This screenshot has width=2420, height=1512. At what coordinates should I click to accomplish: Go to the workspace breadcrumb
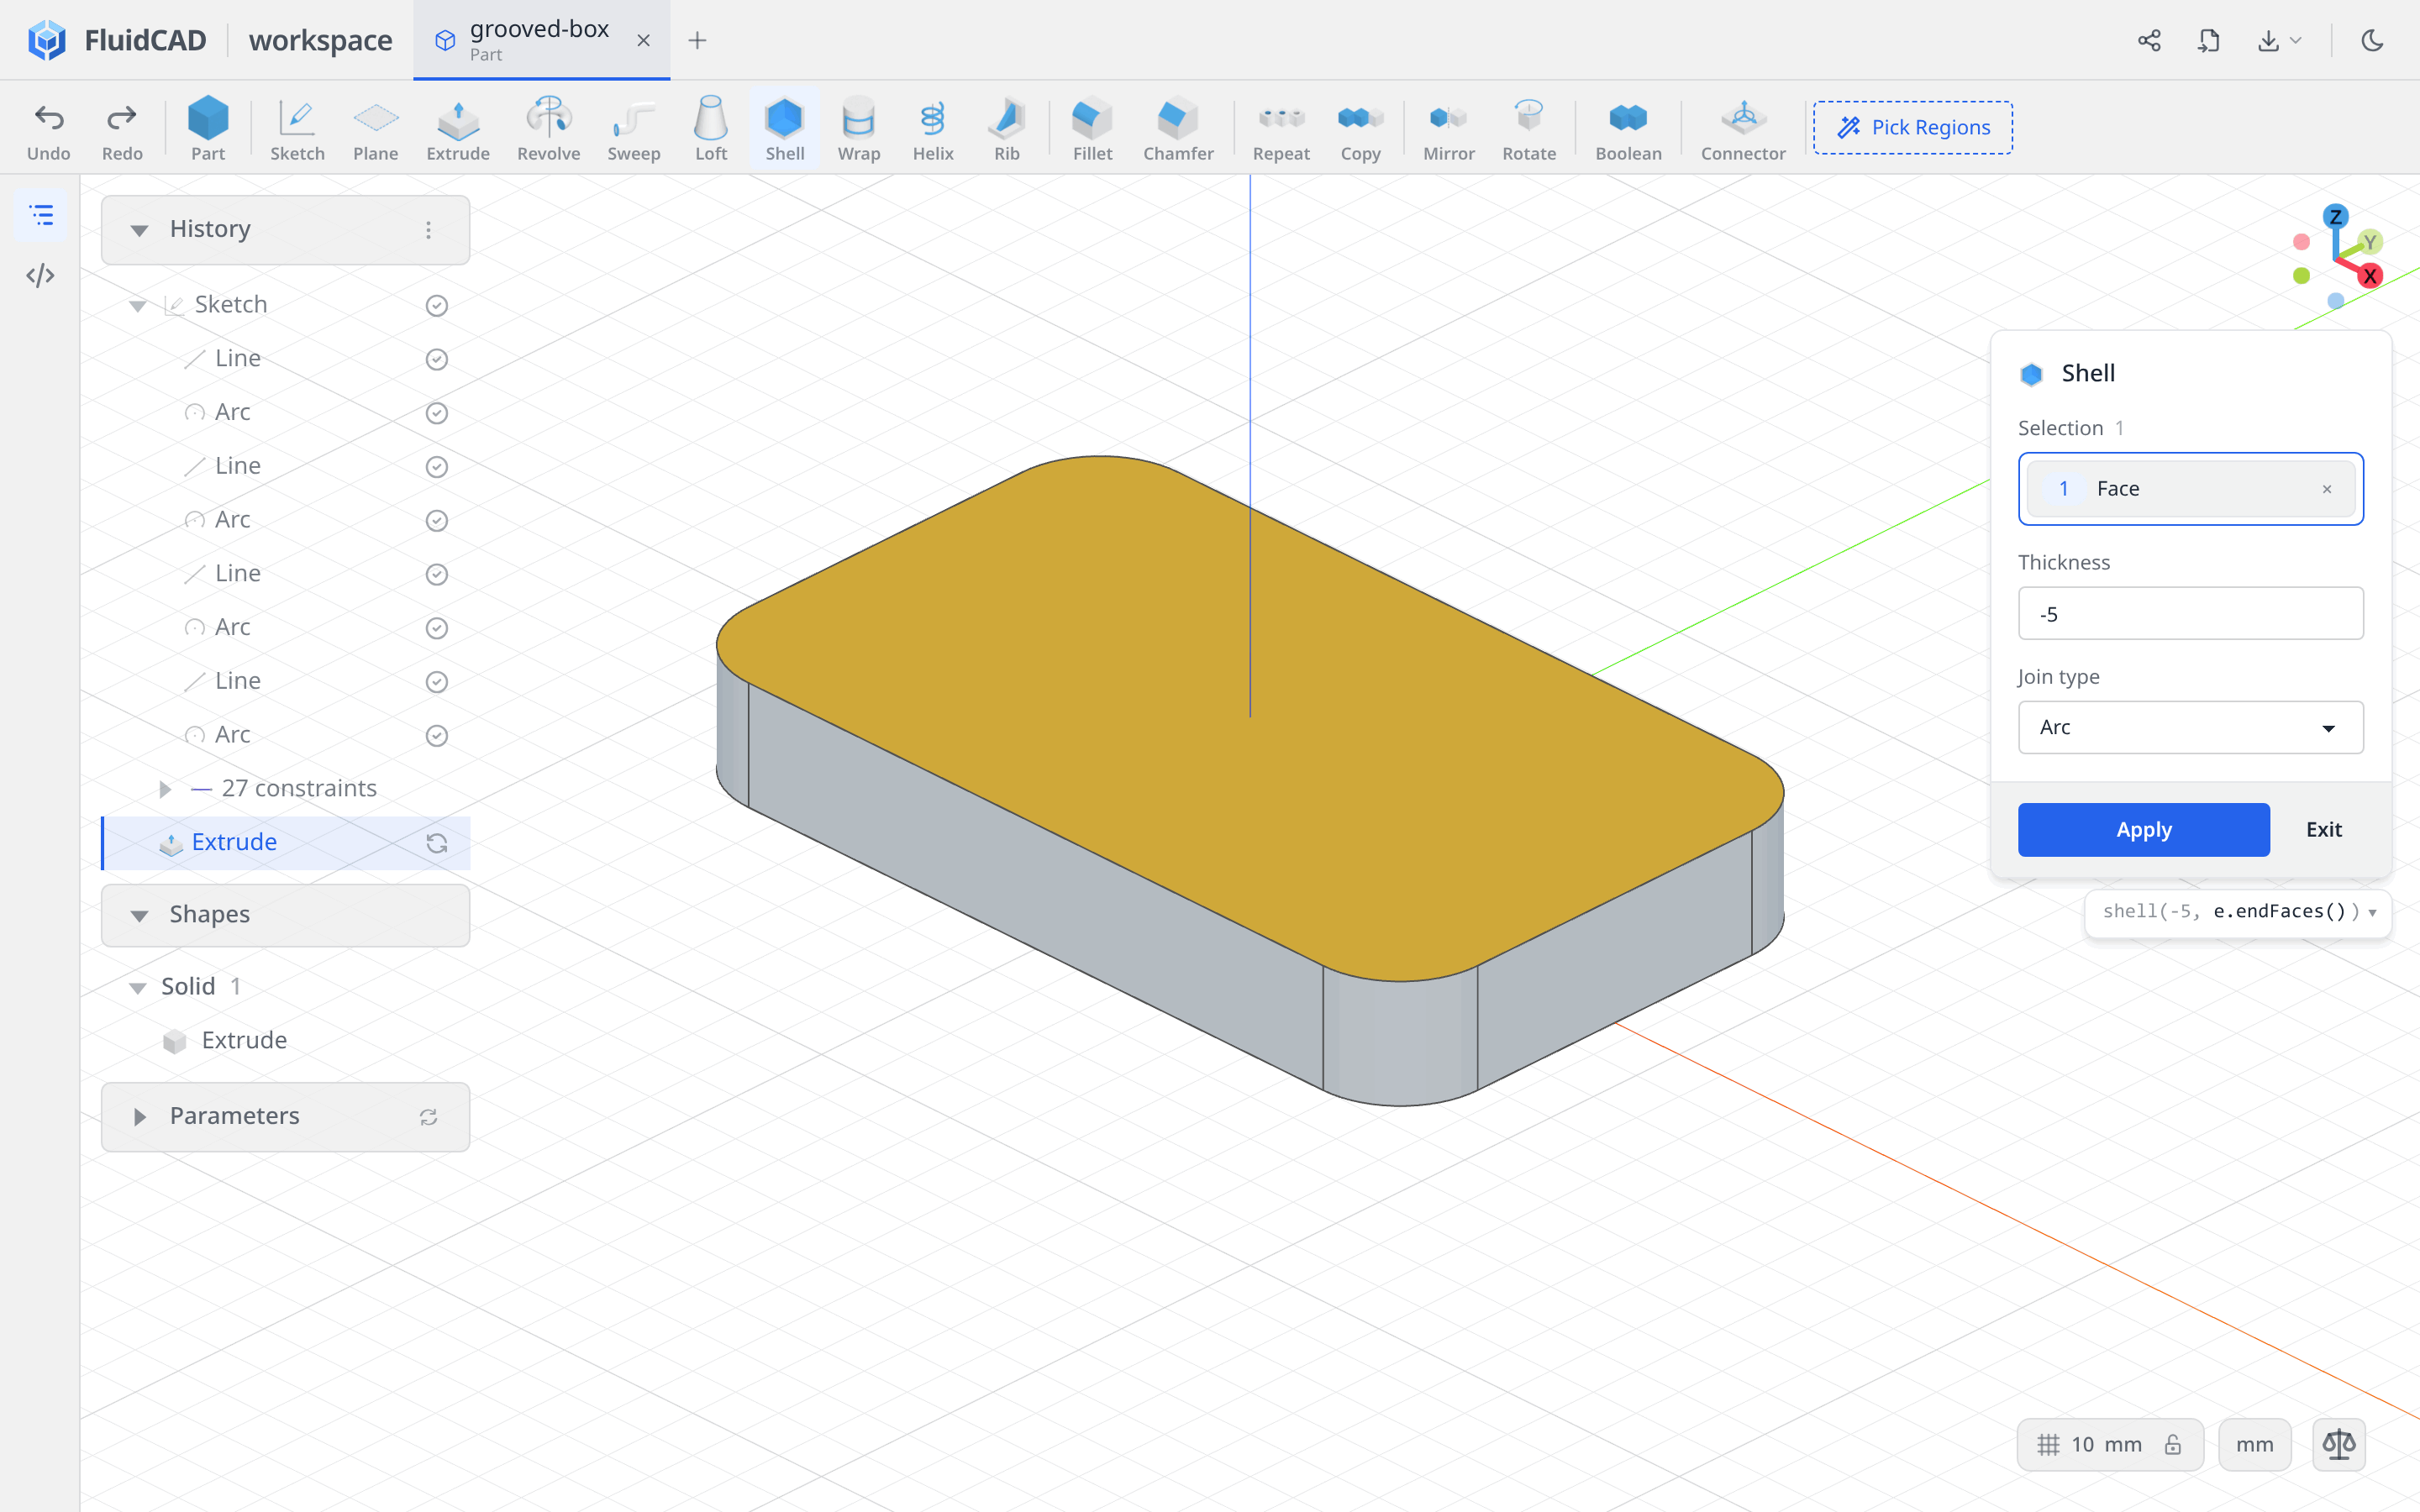click(320, 40)
